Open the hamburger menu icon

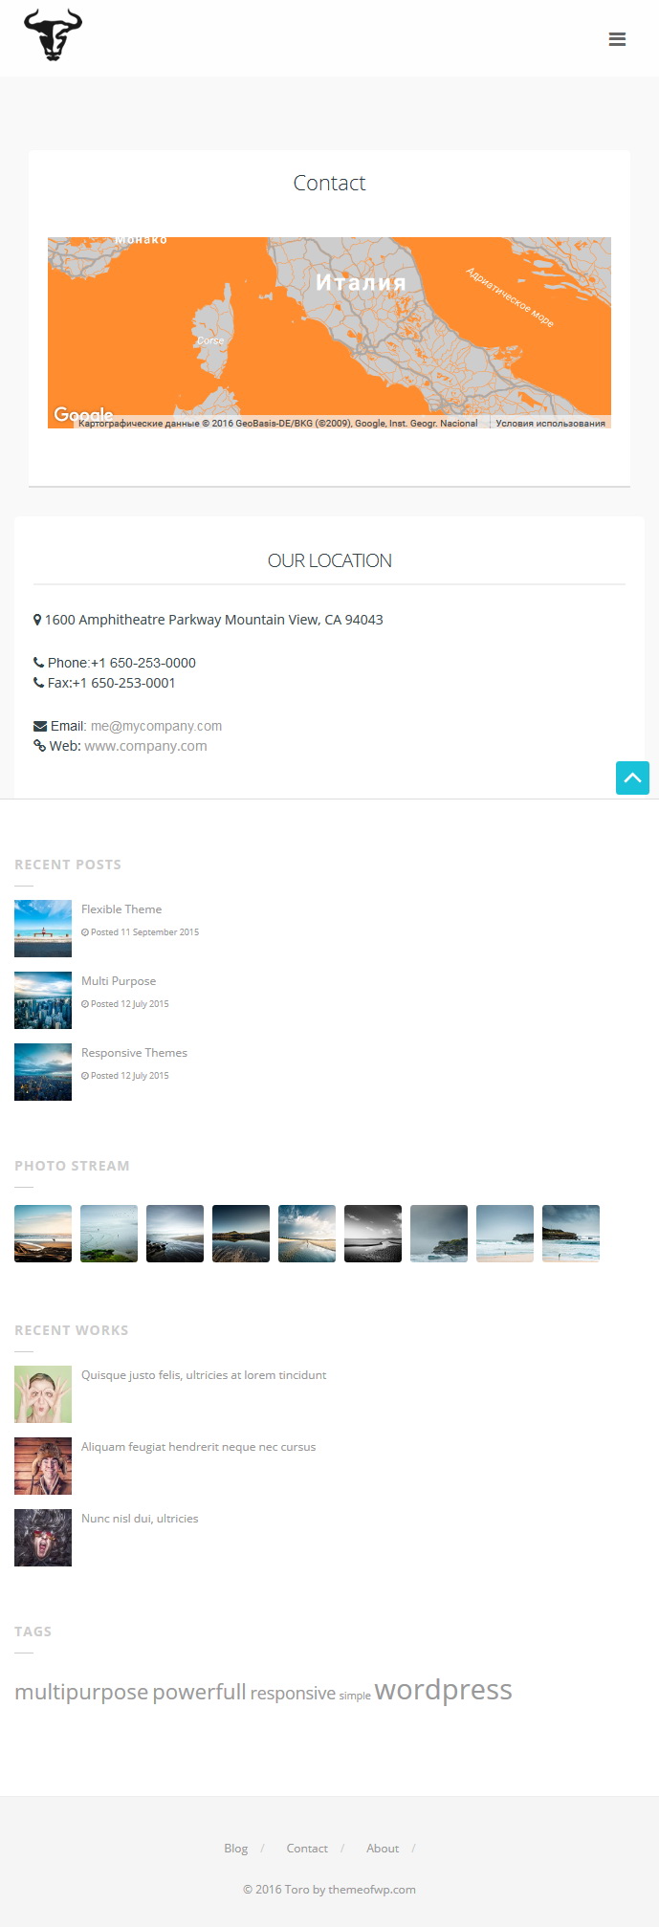click(617, 39)
